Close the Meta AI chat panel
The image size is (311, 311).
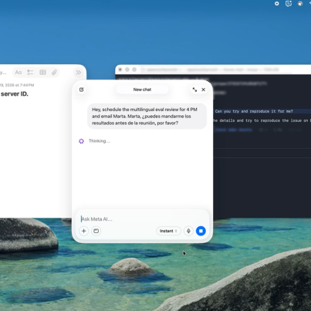[203, 90]
